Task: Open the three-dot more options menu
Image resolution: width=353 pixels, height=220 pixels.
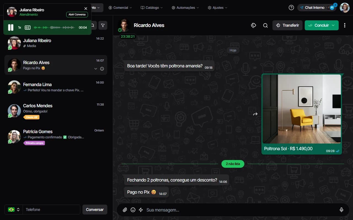Action: pos(345,25)
